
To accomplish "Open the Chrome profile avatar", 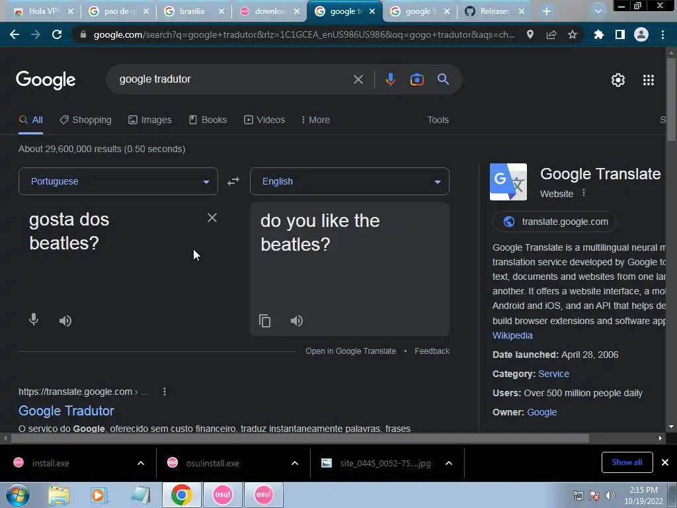I will (x=641, y=34).
